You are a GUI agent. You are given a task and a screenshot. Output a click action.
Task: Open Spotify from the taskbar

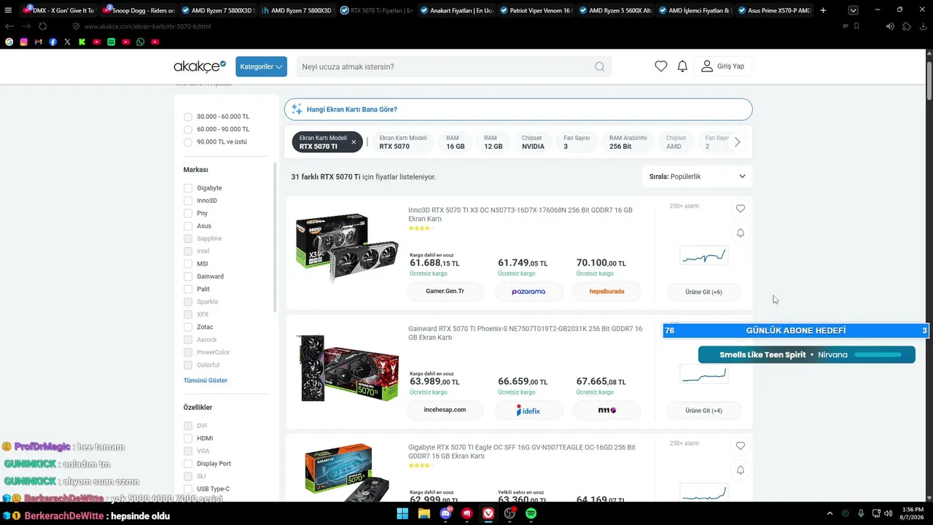[x=531, y=513]
